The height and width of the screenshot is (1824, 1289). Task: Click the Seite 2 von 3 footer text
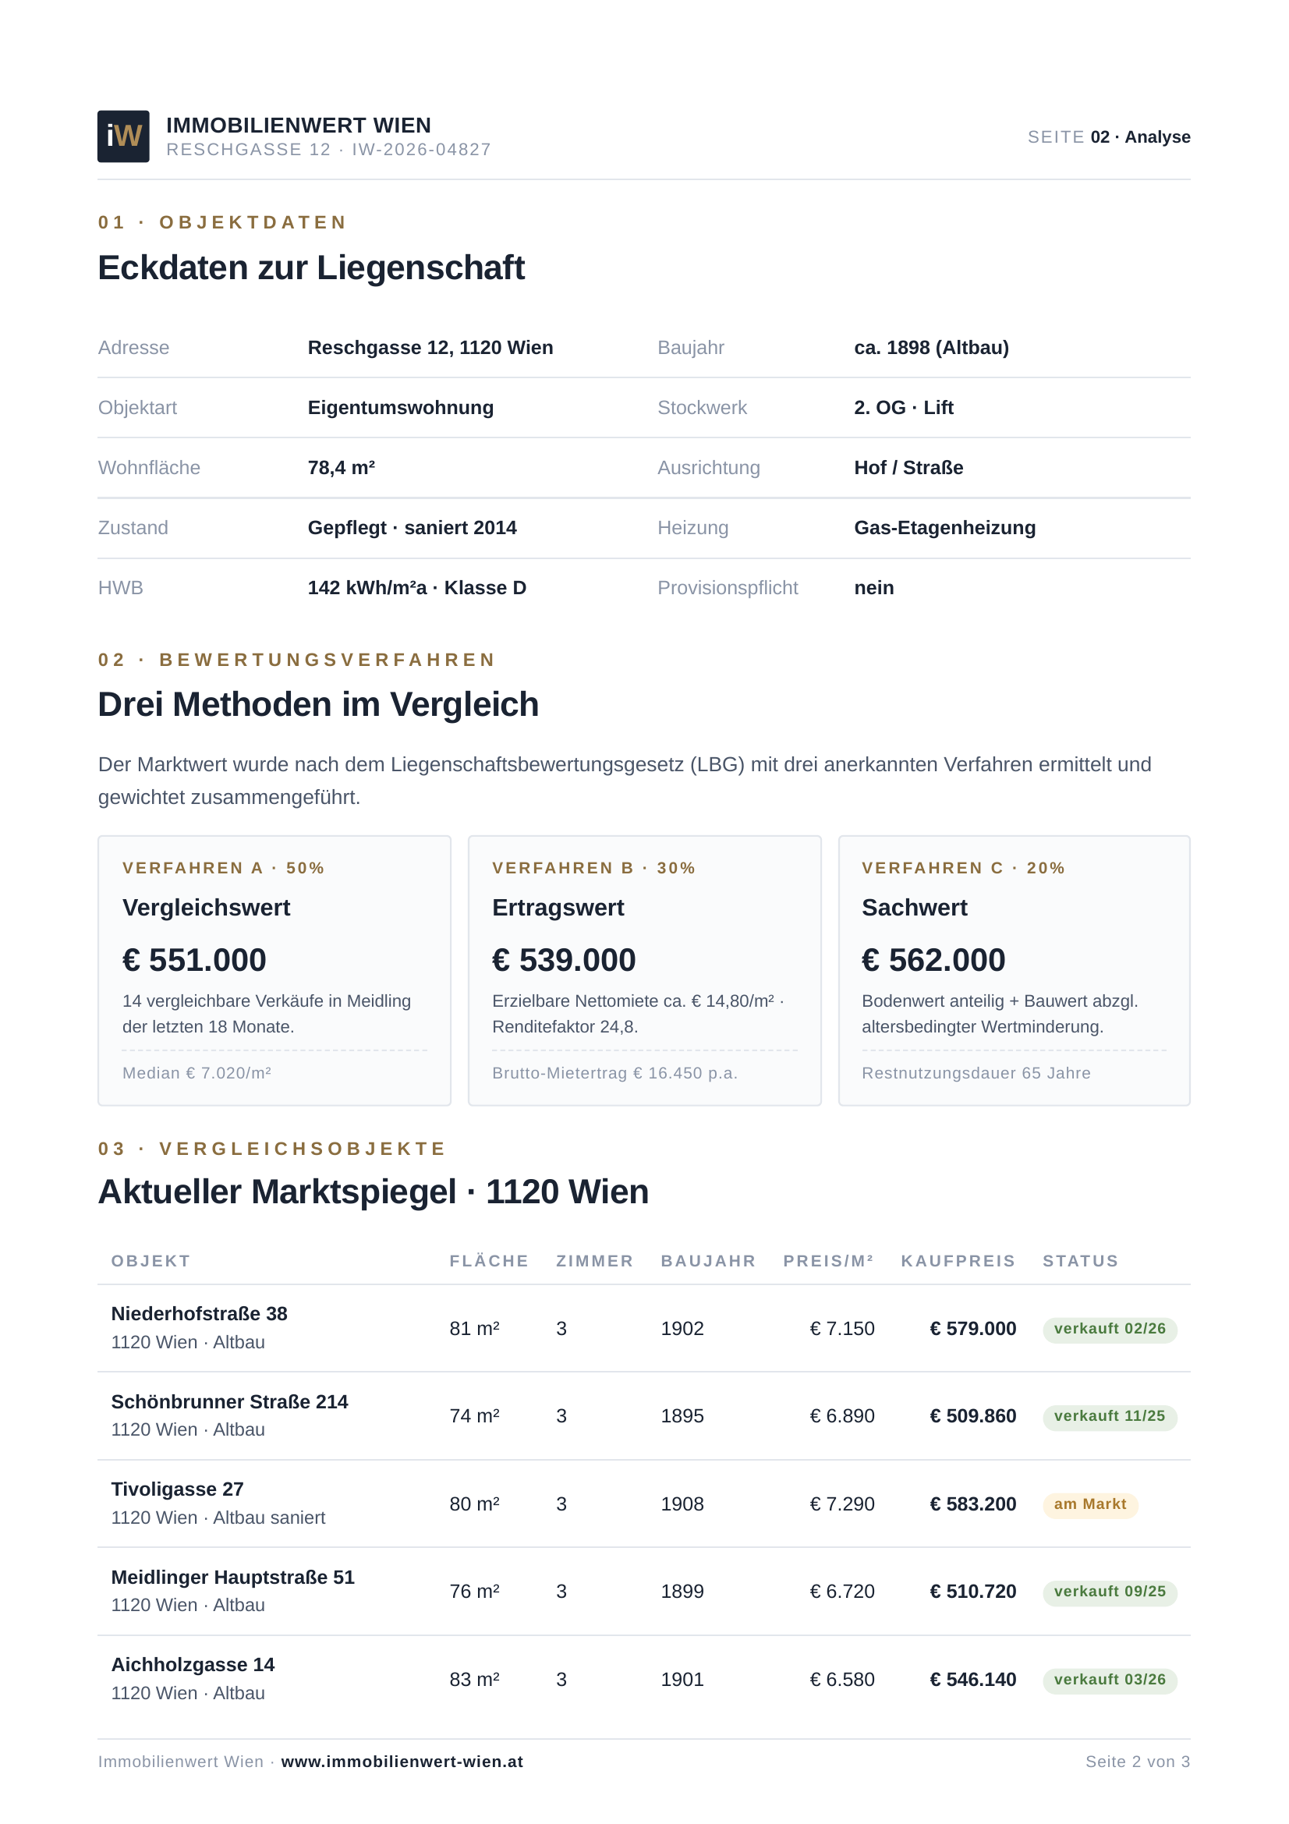1138,1762
